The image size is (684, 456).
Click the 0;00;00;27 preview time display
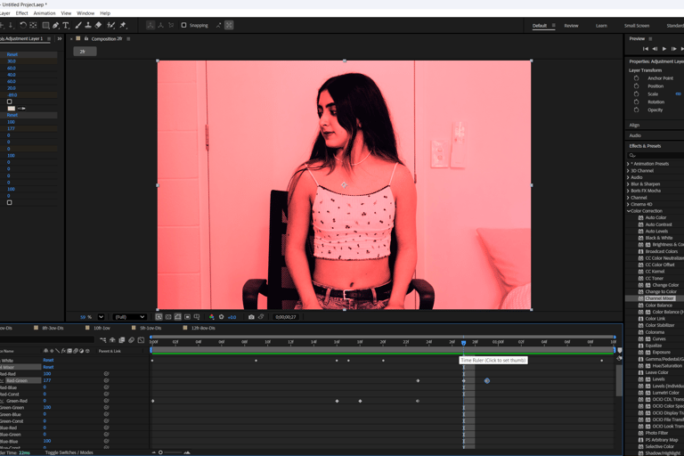coord(285,317)
